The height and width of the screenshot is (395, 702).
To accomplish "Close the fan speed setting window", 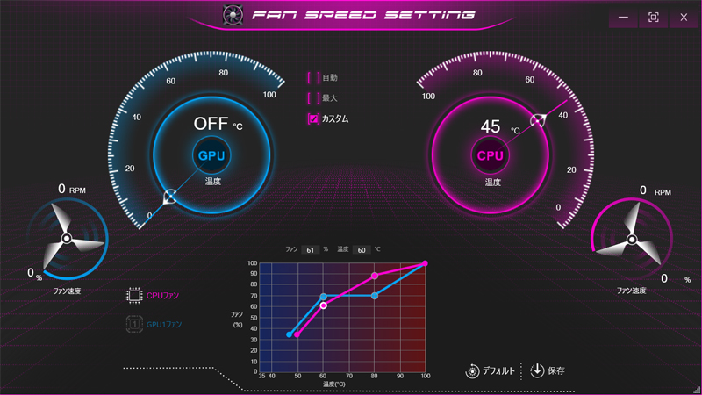I will tap(684, 18).
